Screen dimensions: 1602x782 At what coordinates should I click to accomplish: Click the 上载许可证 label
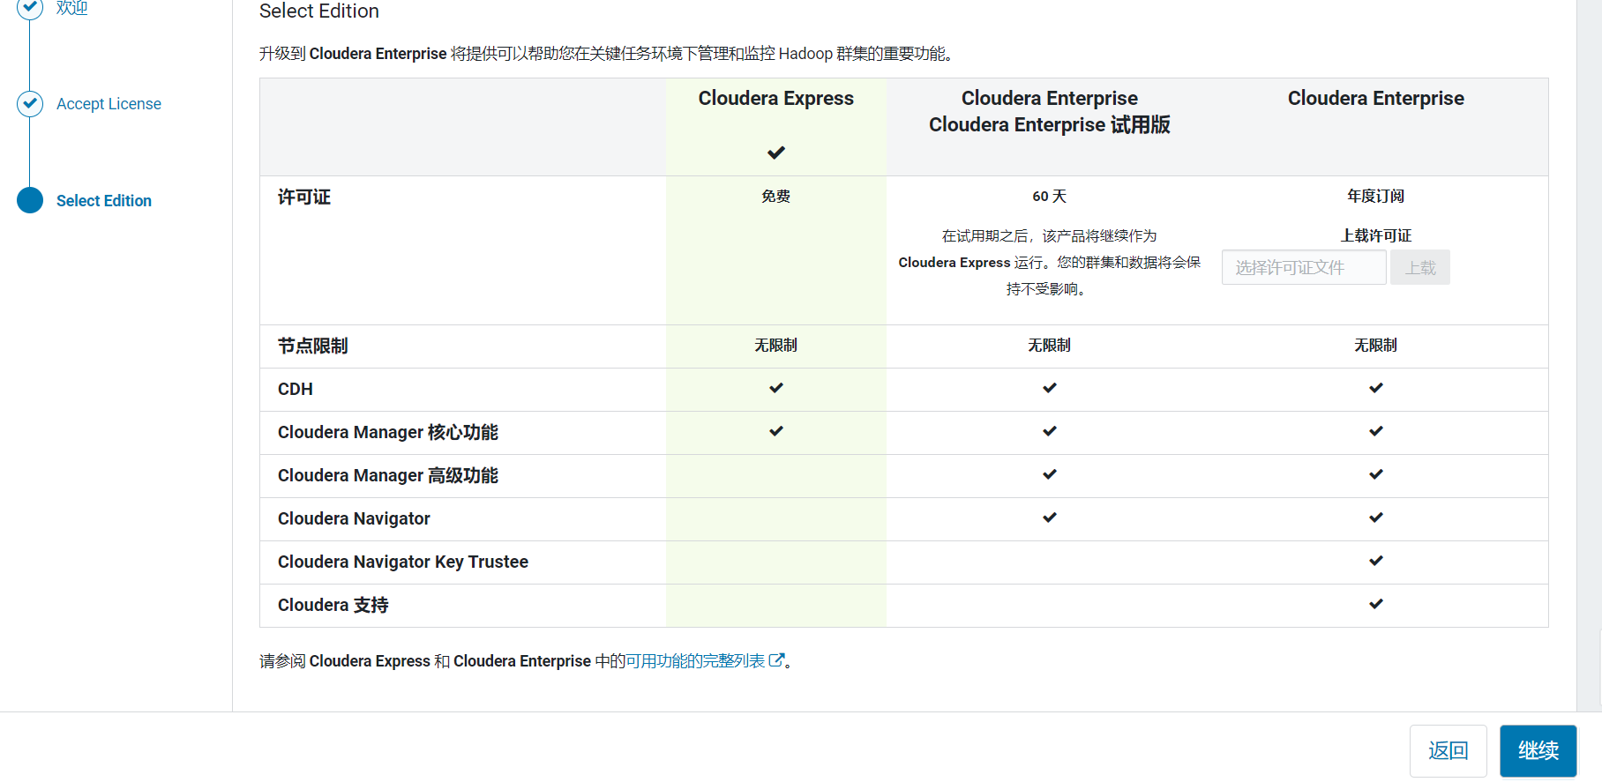click(1375, 235)
